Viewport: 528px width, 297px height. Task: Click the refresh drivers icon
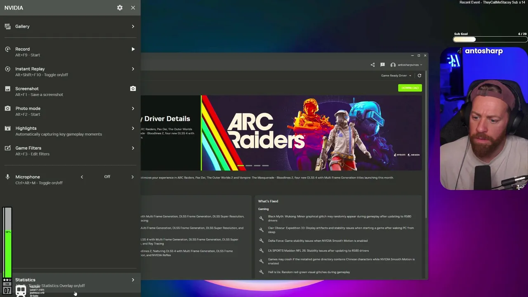point(420,75)
